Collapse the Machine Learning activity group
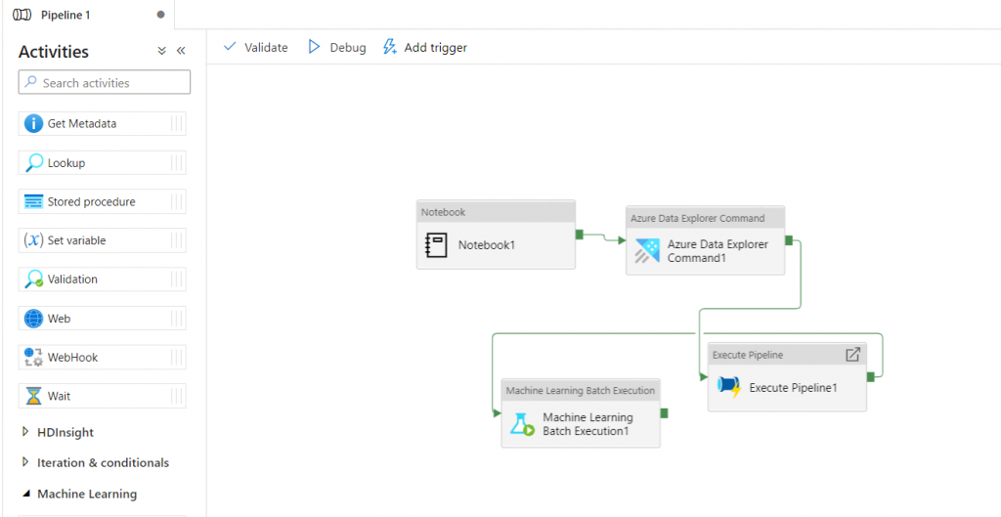Screen dimensions: 1001x517 coord(25,494)
